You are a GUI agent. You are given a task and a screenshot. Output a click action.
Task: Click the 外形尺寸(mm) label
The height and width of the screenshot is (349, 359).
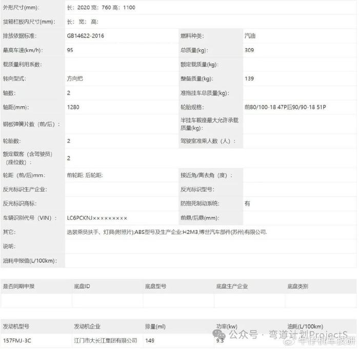(x=21, y=8)
